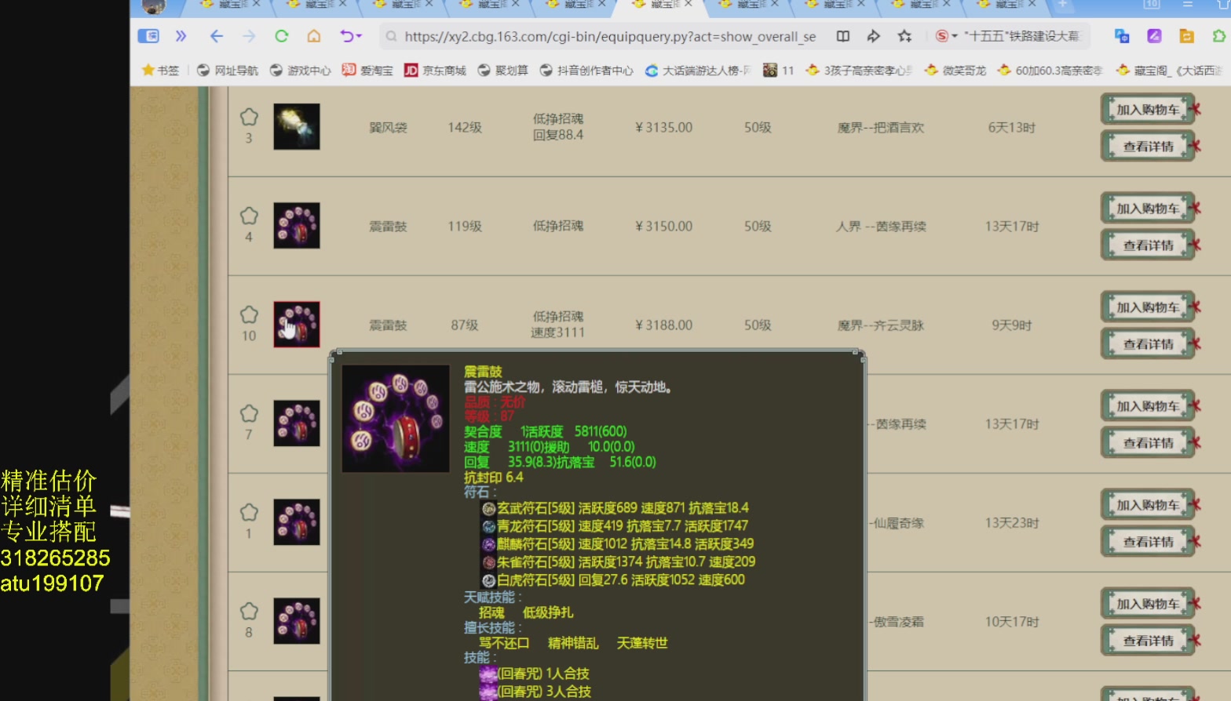Favorite the 巽风袋 142级 item star
The width and height of the screenshot is (1231, 701).
click(249, 118)
